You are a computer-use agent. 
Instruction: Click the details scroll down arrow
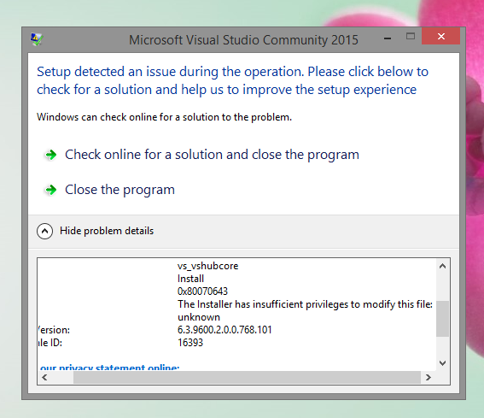coord(442,363)
